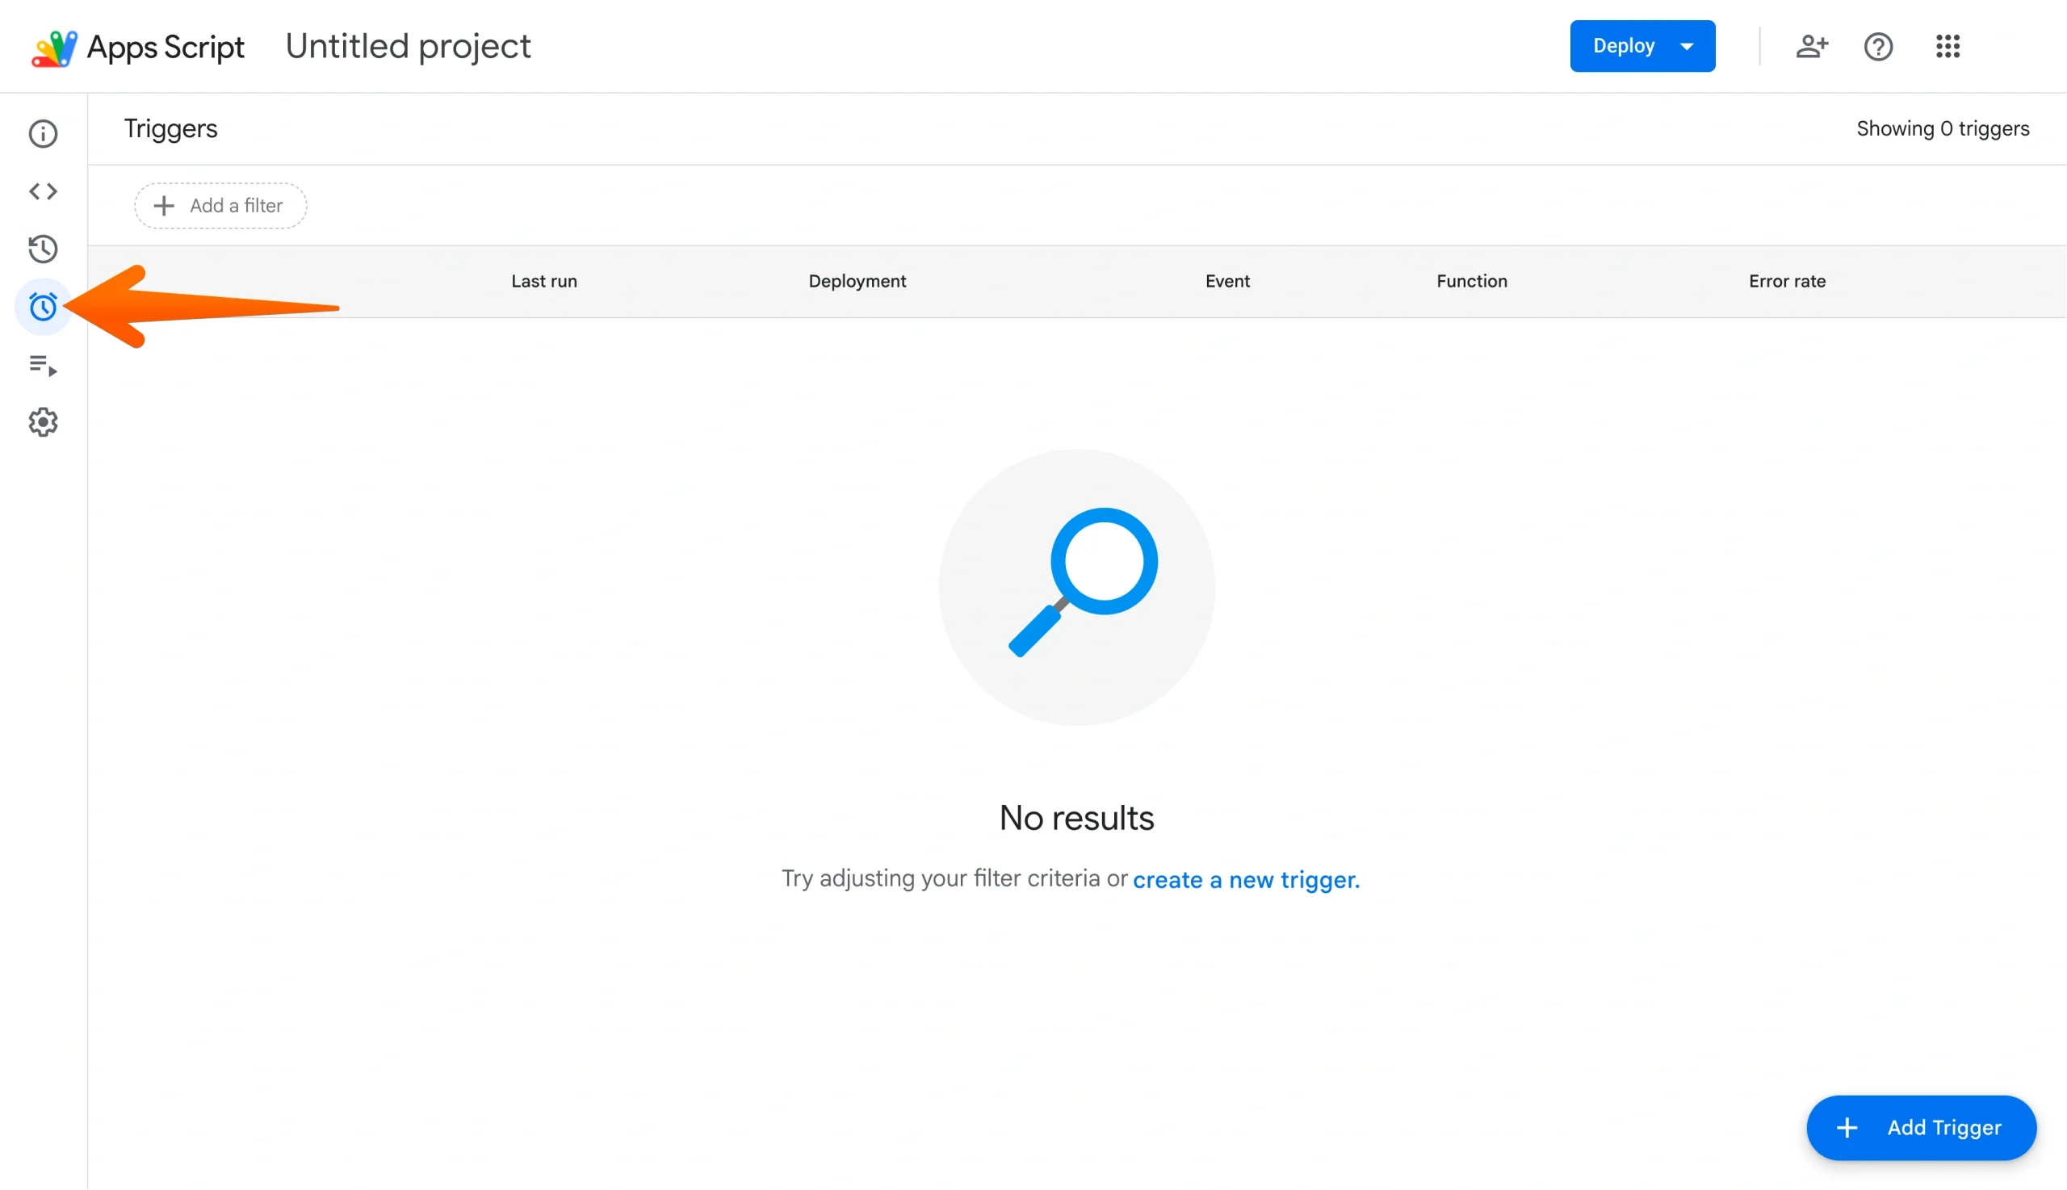The width and height of the screenshot is (2067, 1190).
Task: Click the Showing 0 triggers text
Action: pyautogui.click(x=1942, y=128)
